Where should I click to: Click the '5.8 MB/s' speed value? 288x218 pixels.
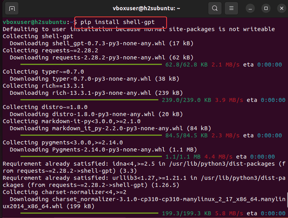click(229, 213)
